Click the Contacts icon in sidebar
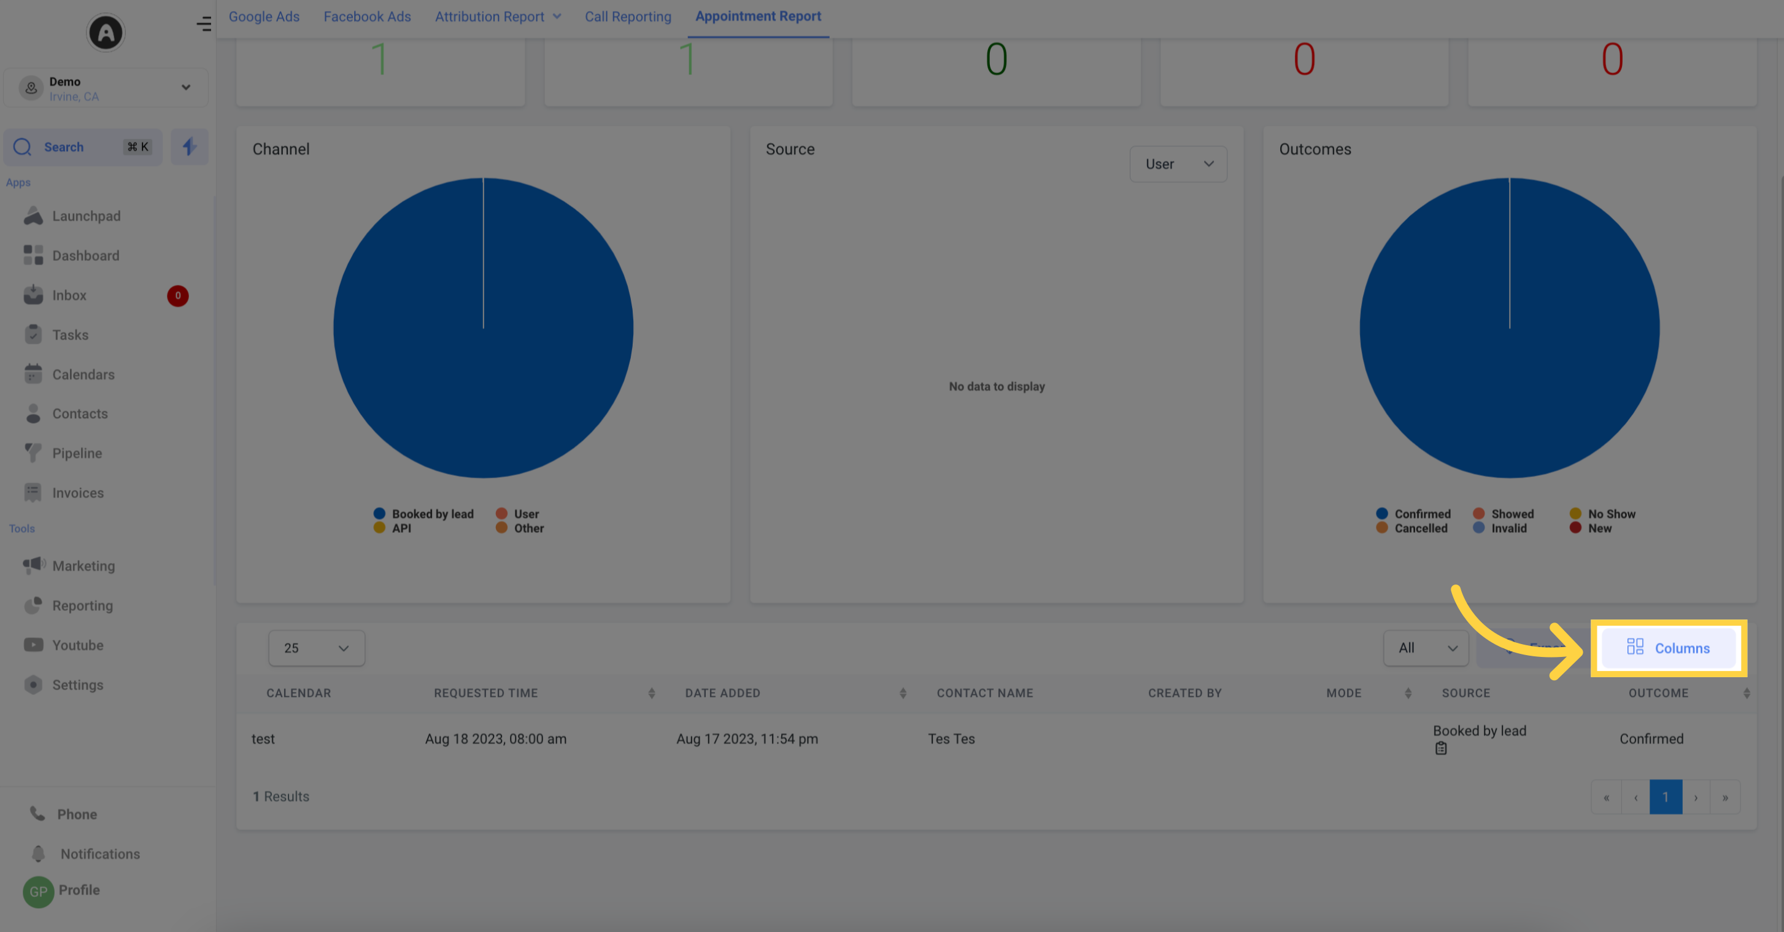 (33, 413)
